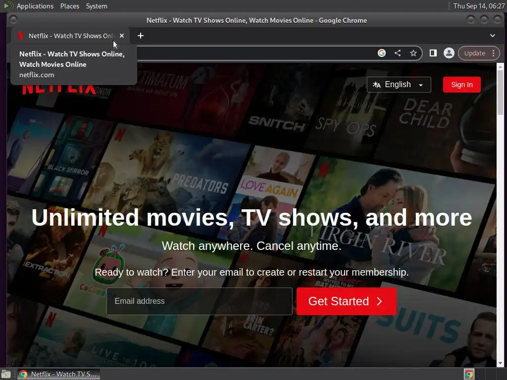Click the Get Started button
The height and width of the screenshot is (380, 507).
(x=347, y=301)
